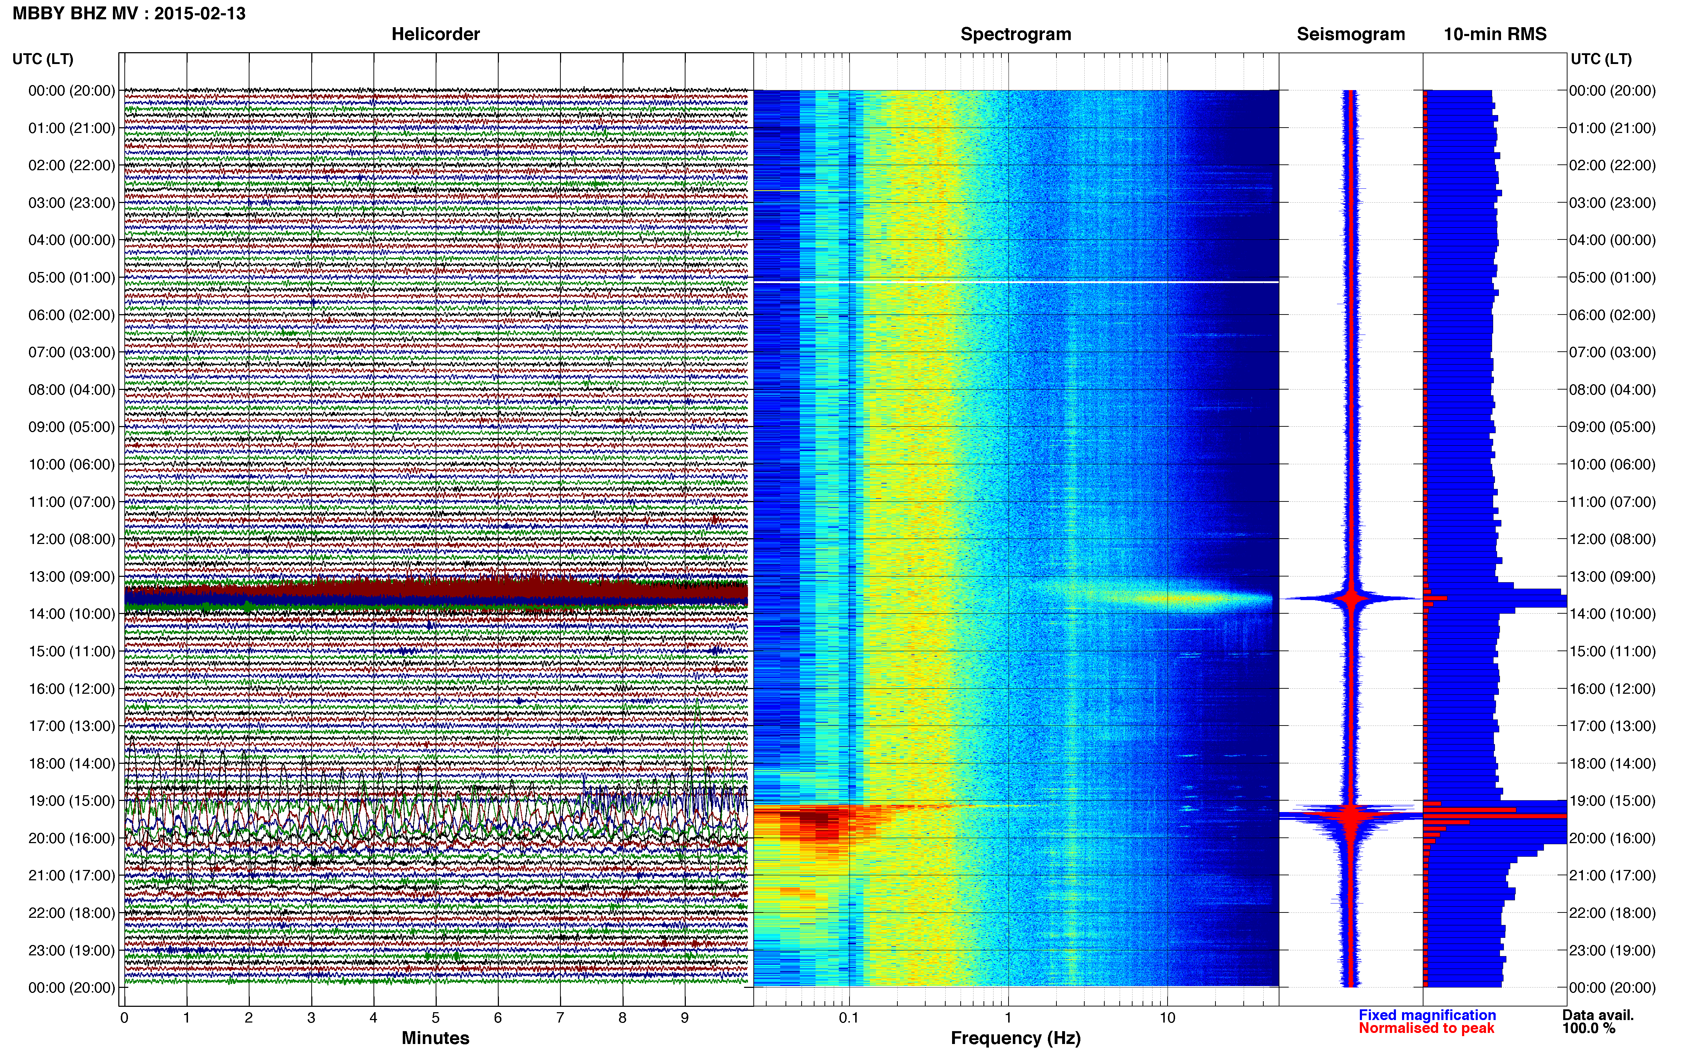
Task: Click the '5' tick on Minutes axis
Action: (x=436, y=1018)
